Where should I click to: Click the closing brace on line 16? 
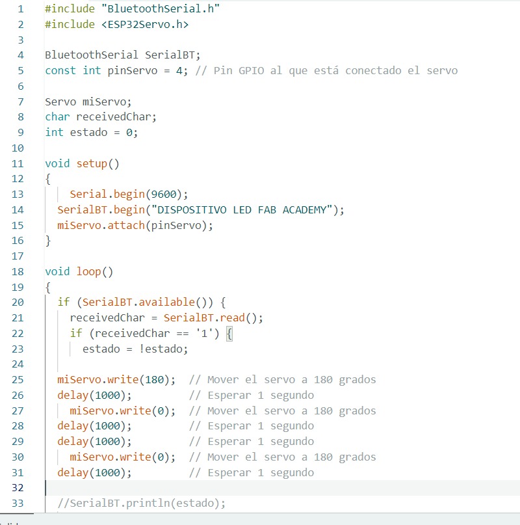tap(48, 241)
